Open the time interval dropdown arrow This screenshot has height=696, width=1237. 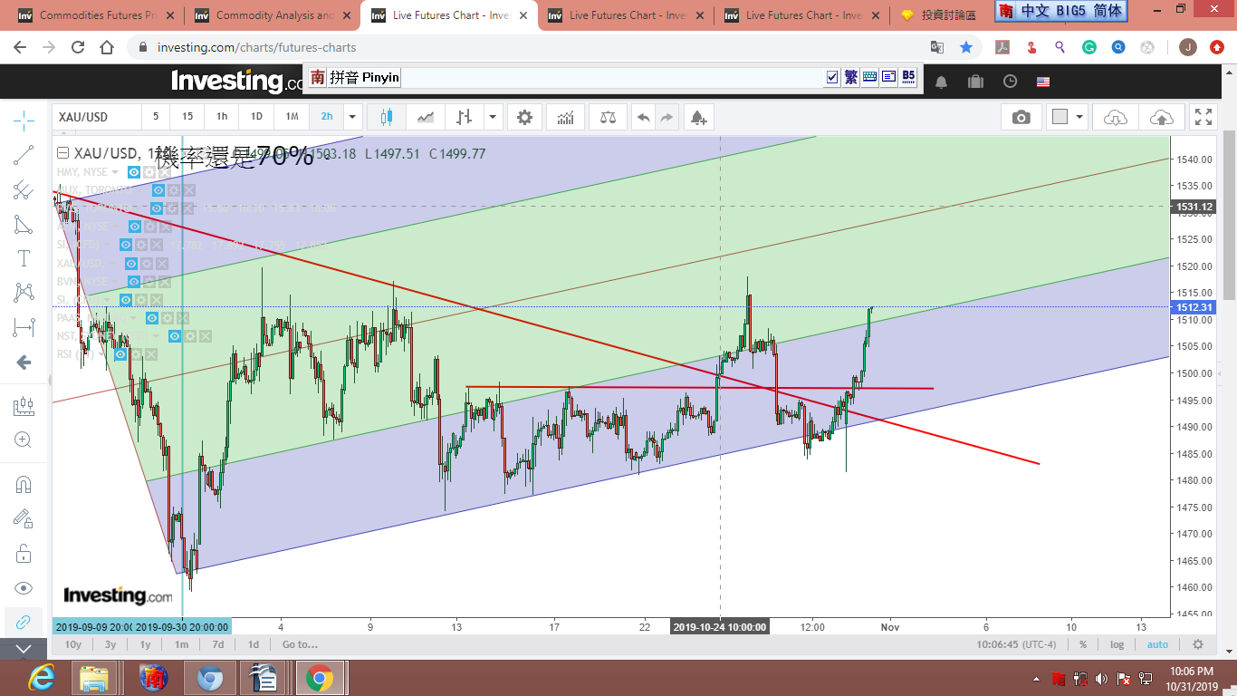click(353, 117)
